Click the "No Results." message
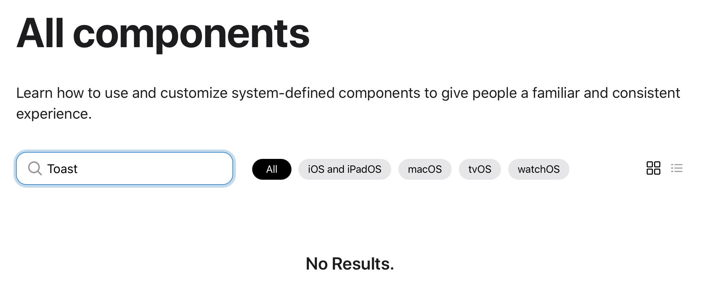 coord(350,264)
